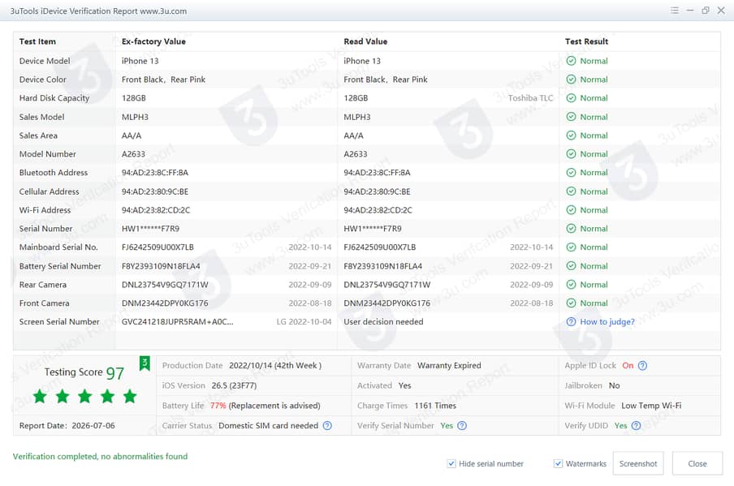Click the Verify UDID help icon

(x=637, y=426)
